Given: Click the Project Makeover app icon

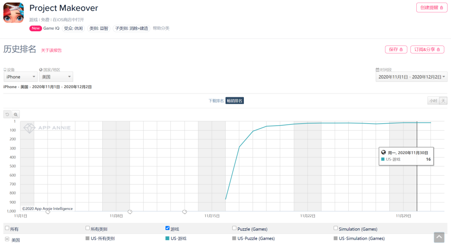Looking at the screenshot, I should (x=13, y=13).
